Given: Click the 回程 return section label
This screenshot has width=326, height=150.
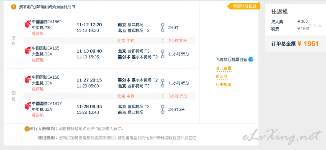Looking at the screenshot, I should [13, 96].
